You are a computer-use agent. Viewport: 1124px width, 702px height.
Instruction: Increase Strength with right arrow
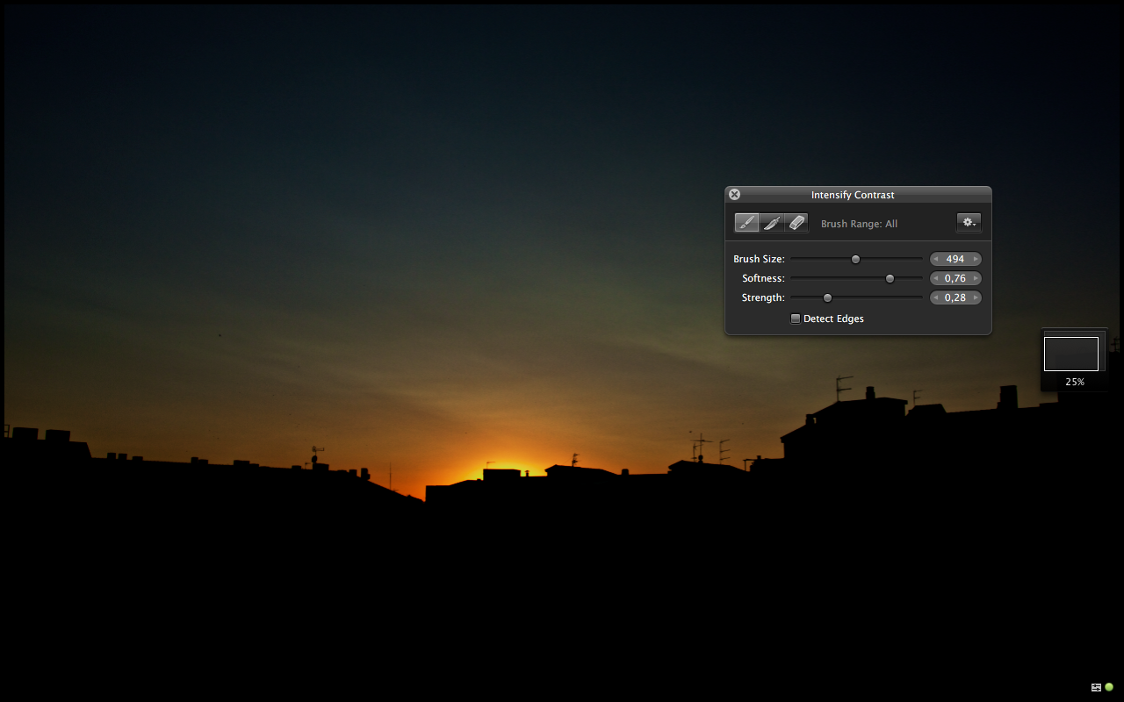point(976,297)
